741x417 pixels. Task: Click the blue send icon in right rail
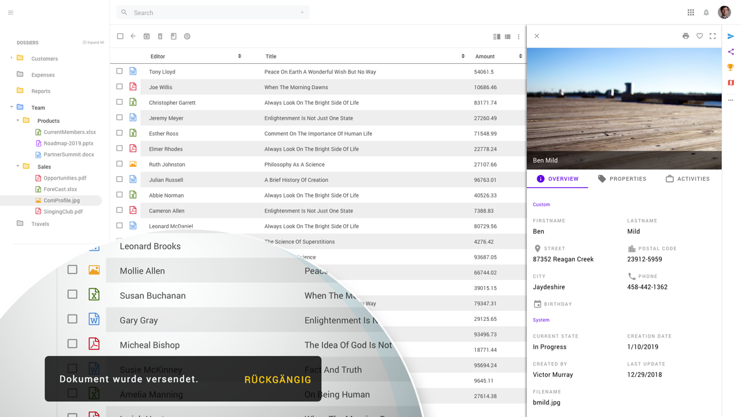pyautogui.click(x=731, y=36)
